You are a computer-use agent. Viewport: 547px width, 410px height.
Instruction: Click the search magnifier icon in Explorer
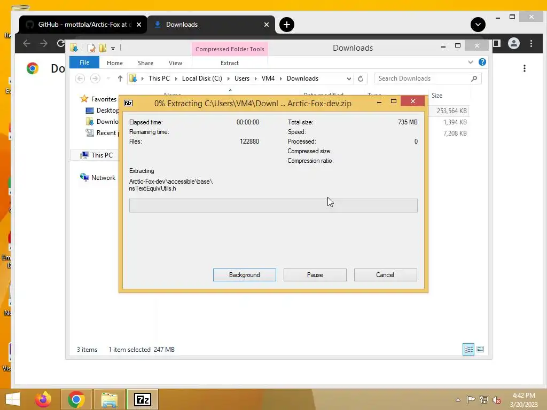[474, 78]
